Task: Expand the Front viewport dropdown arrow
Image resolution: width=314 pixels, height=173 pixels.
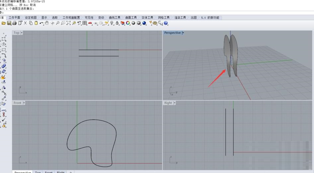Action: [x=24, y=103]
